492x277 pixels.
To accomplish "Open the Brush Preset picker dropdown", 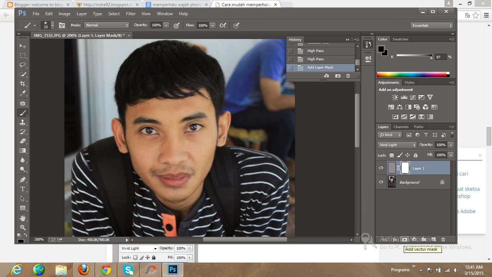I will click(x=53, y=25).
